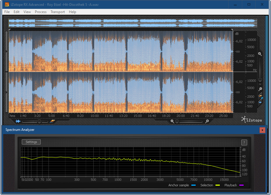Open Spectrum Analyzer help question mark

[244, 142]
